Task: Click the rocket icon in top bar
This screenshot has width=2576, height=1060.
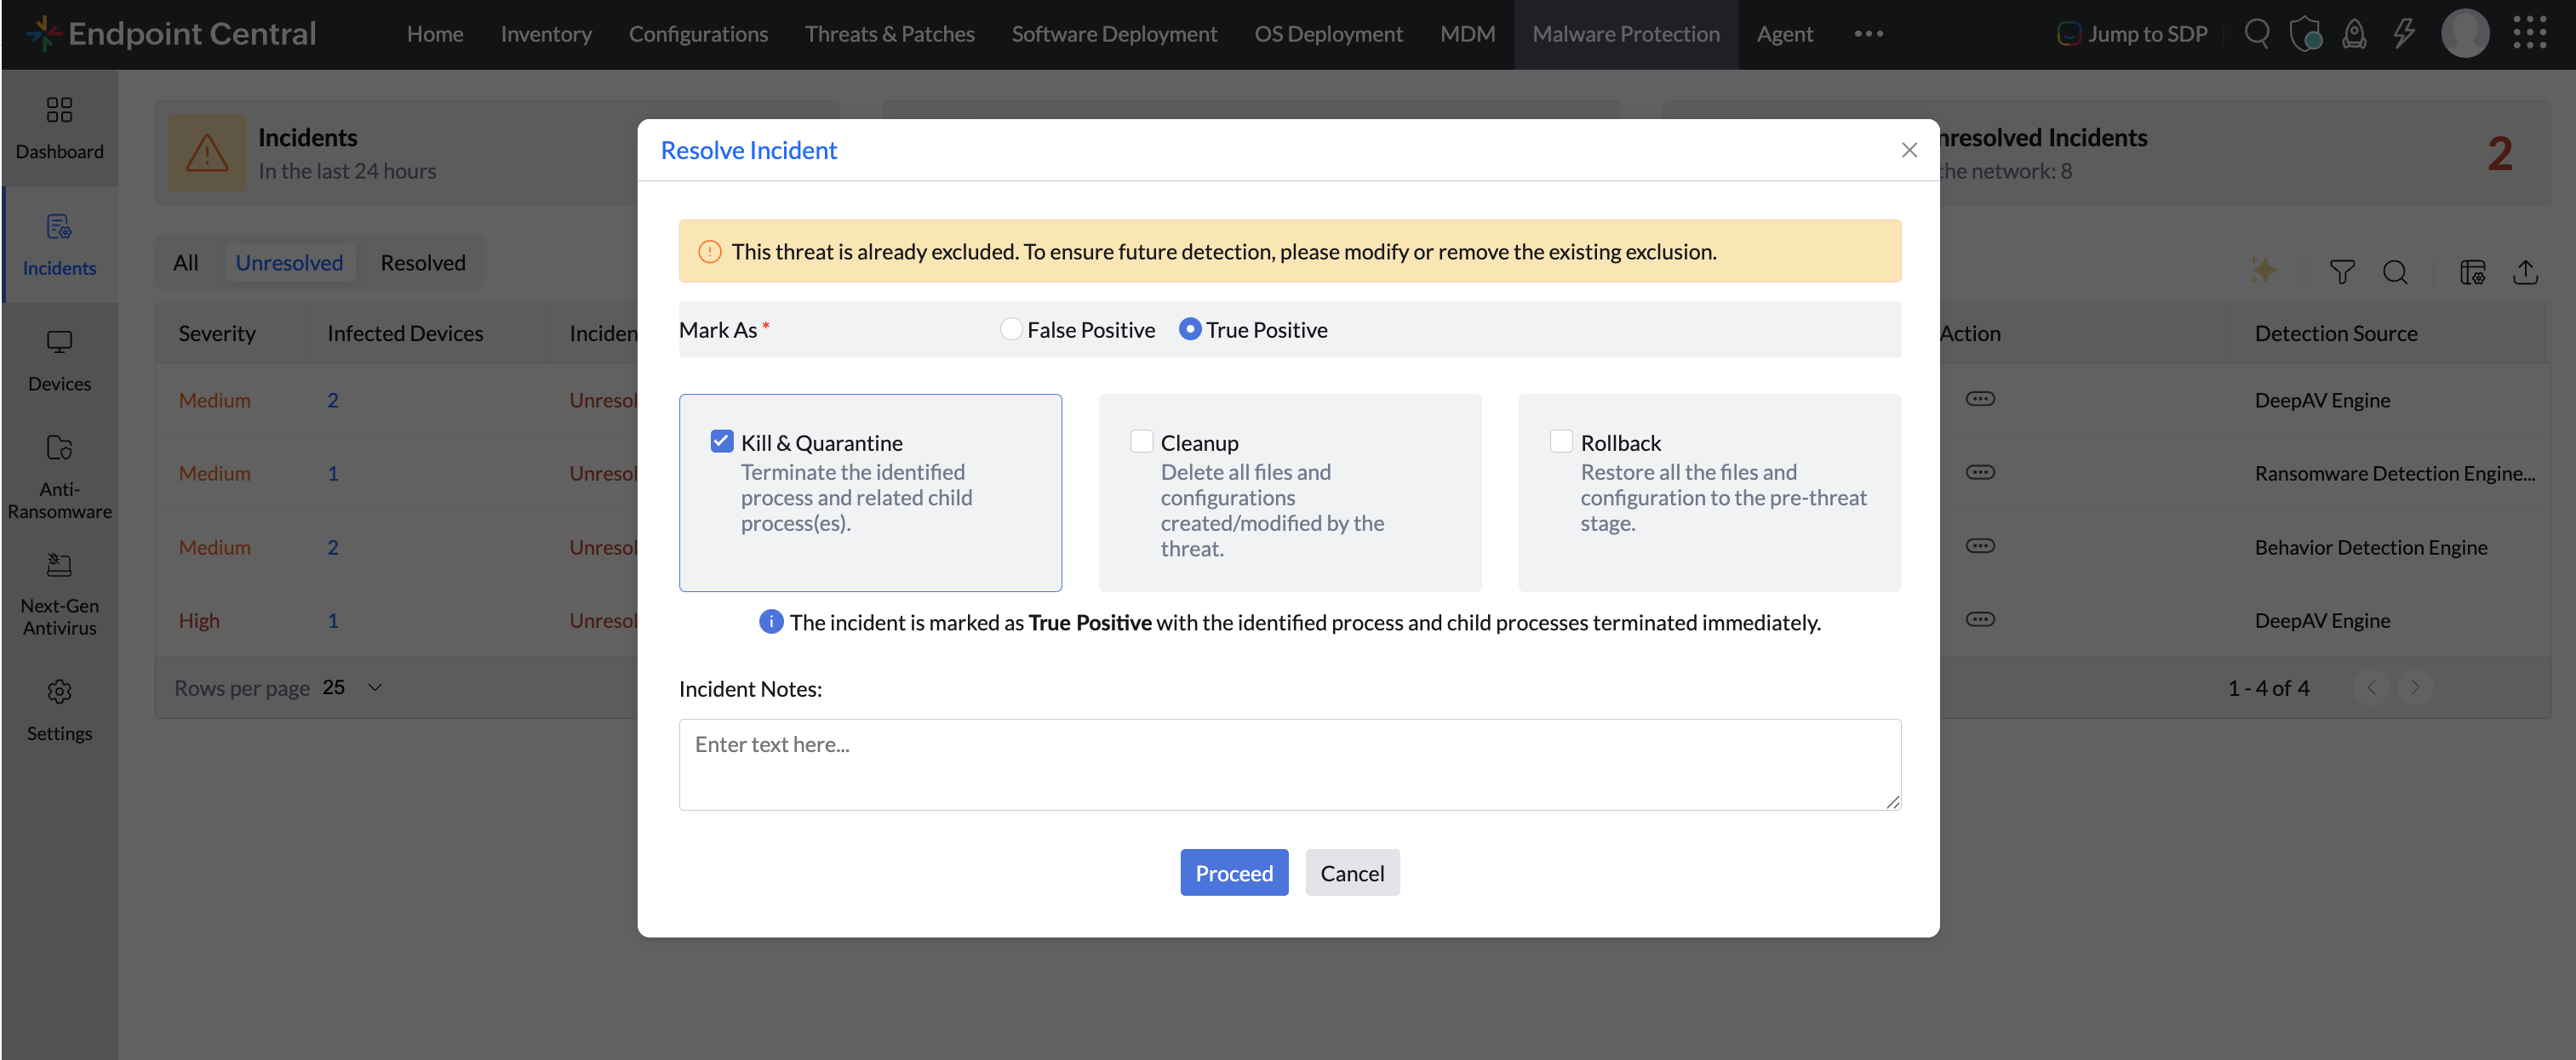Action: click(2355, 34)
